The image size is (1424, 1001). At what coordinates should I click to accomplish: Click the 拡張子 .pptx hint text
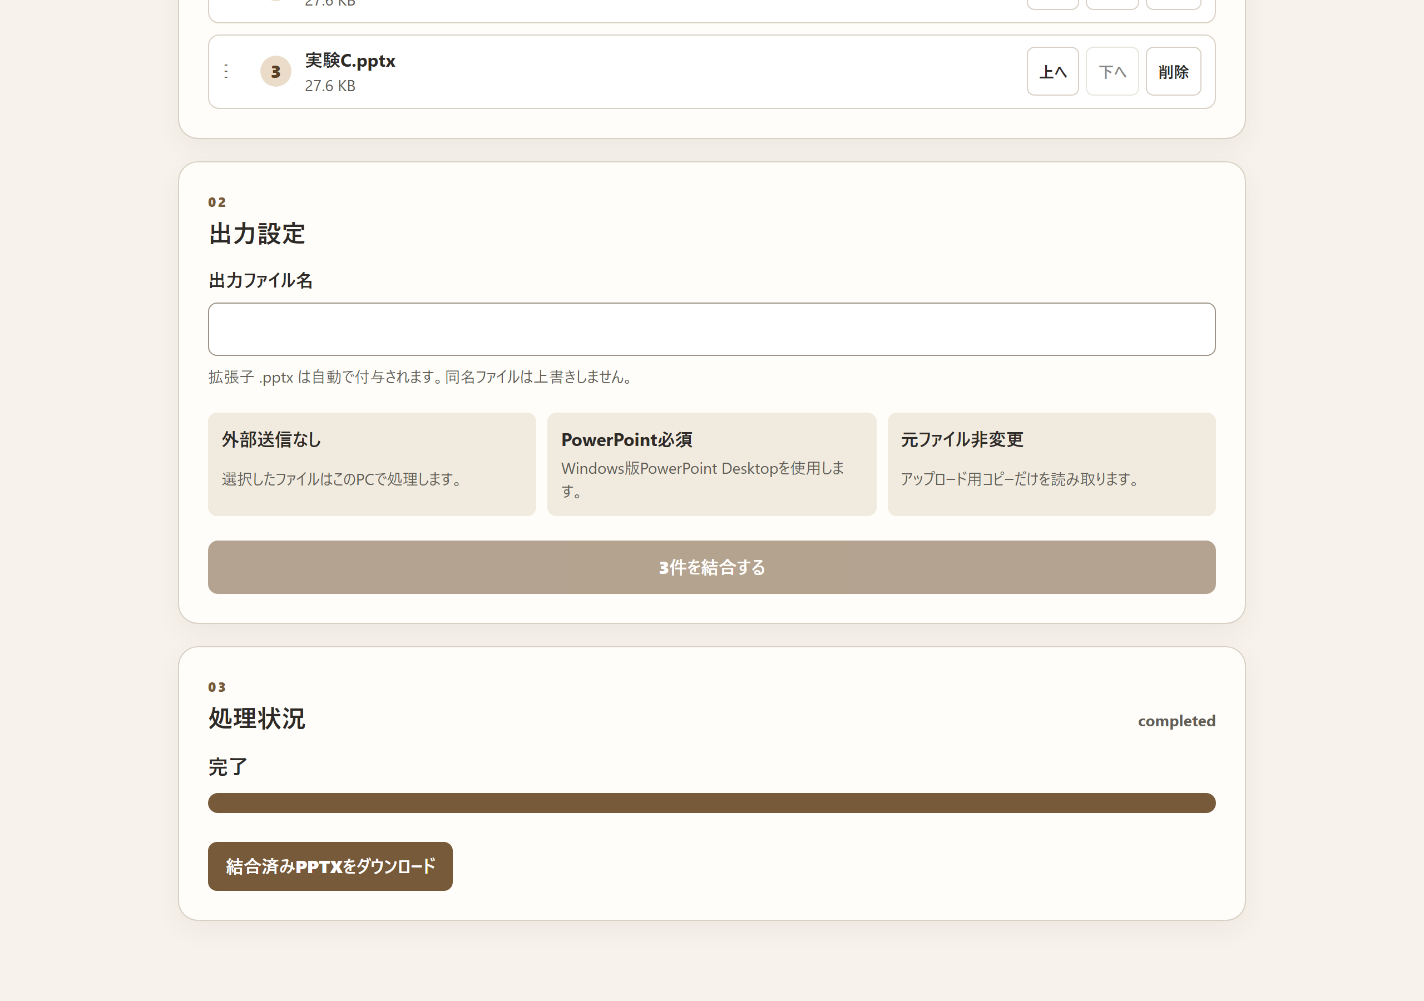coord(421,377)
